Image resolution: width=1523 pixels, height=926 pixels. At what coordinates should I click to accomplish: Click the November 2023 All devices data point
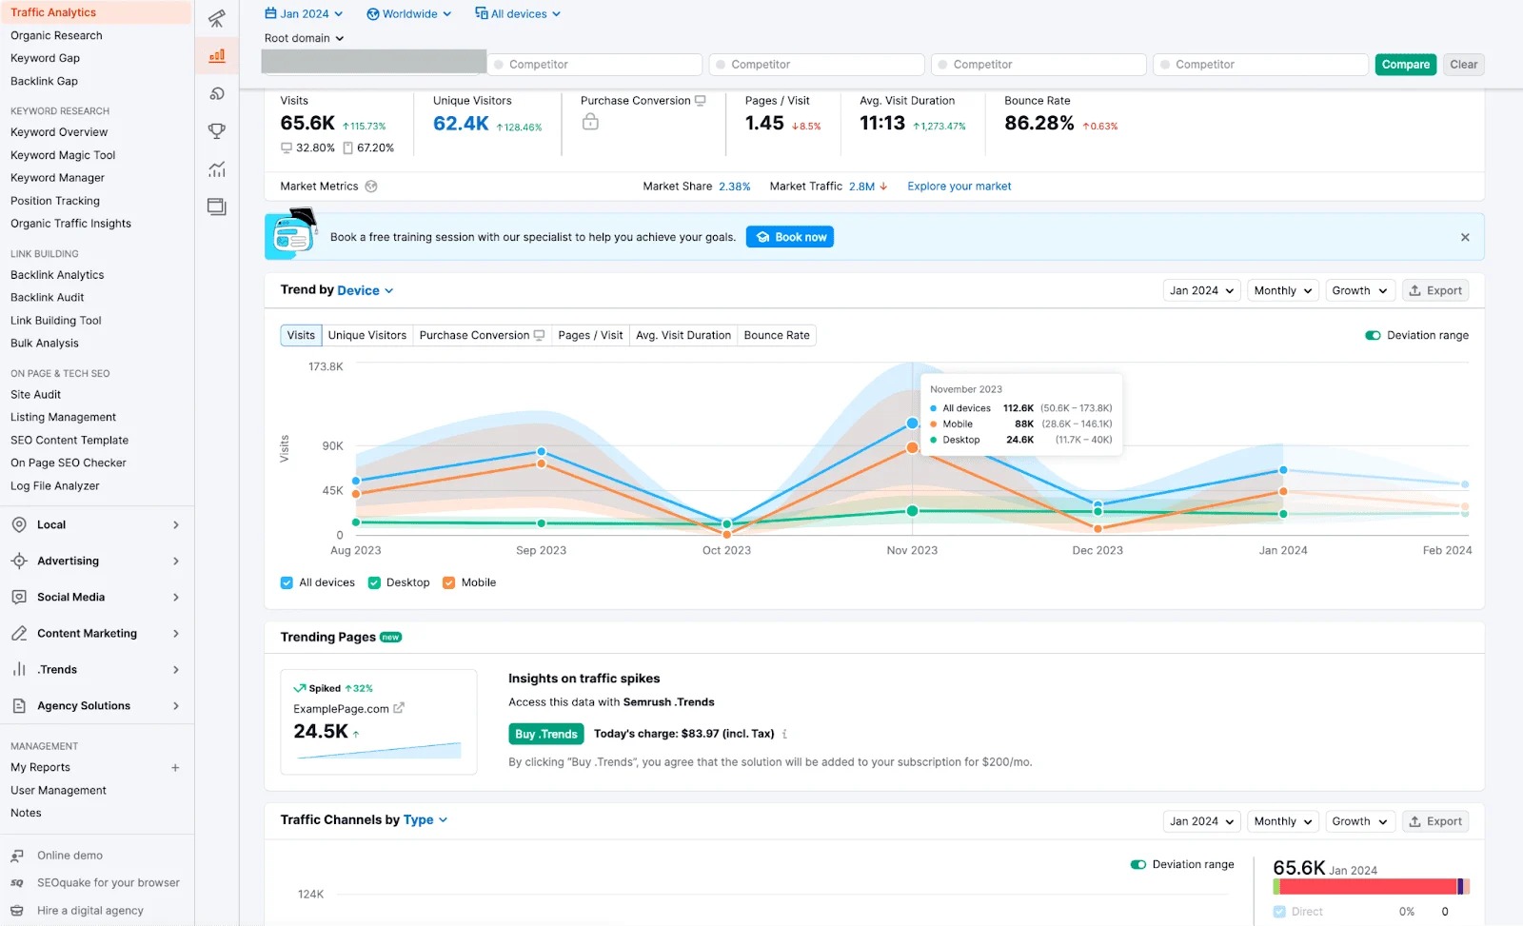click(x=912, y=424)
